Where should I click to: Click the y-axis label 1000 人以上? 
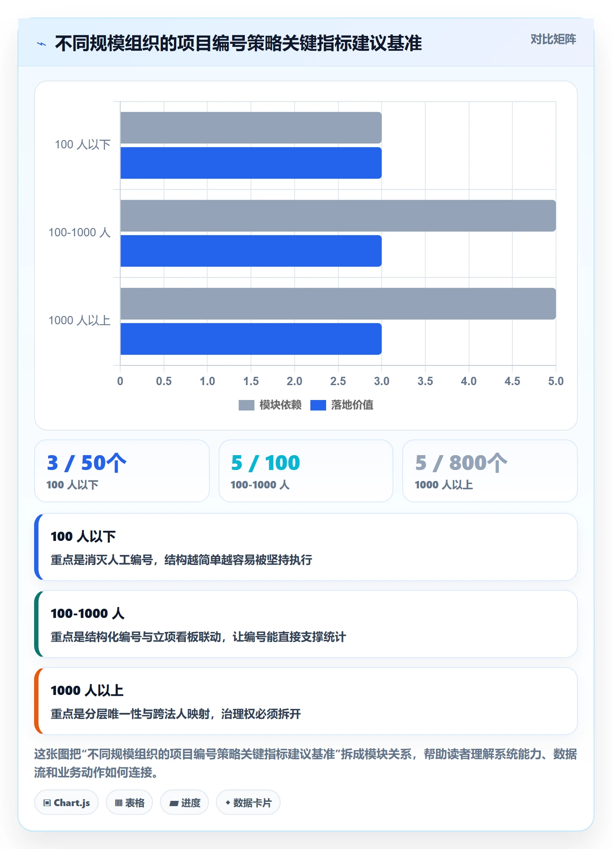[80, 320]
